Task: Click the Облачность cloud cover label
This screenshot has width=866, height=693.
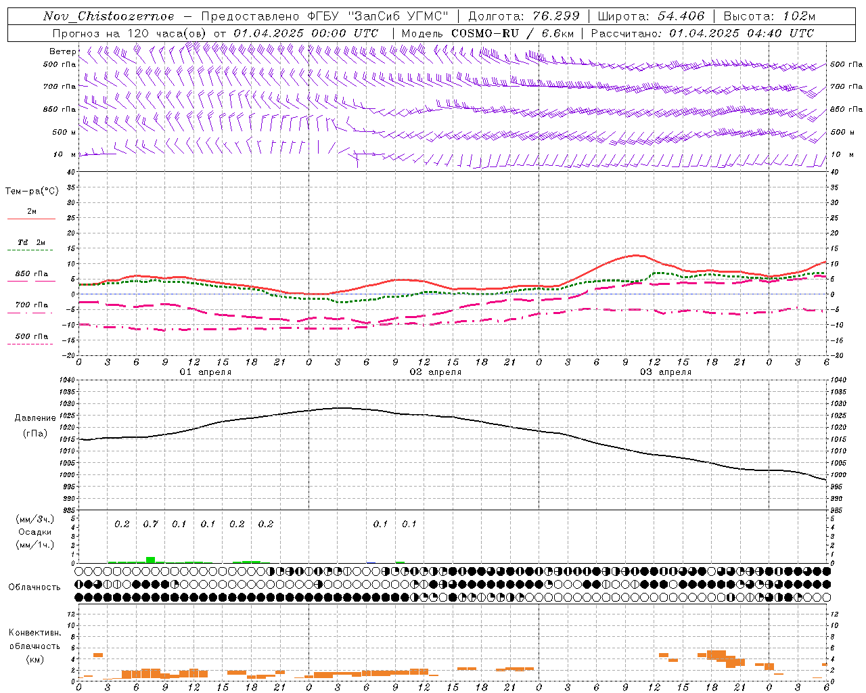Action: pyautogui.click(x=35, y=587)
